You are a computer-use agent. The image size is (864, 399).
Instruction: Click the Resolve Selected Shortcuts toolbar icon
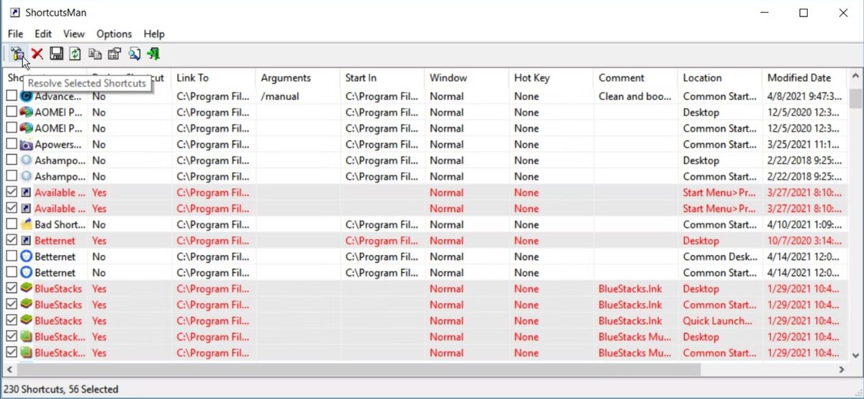coord(17,54)
